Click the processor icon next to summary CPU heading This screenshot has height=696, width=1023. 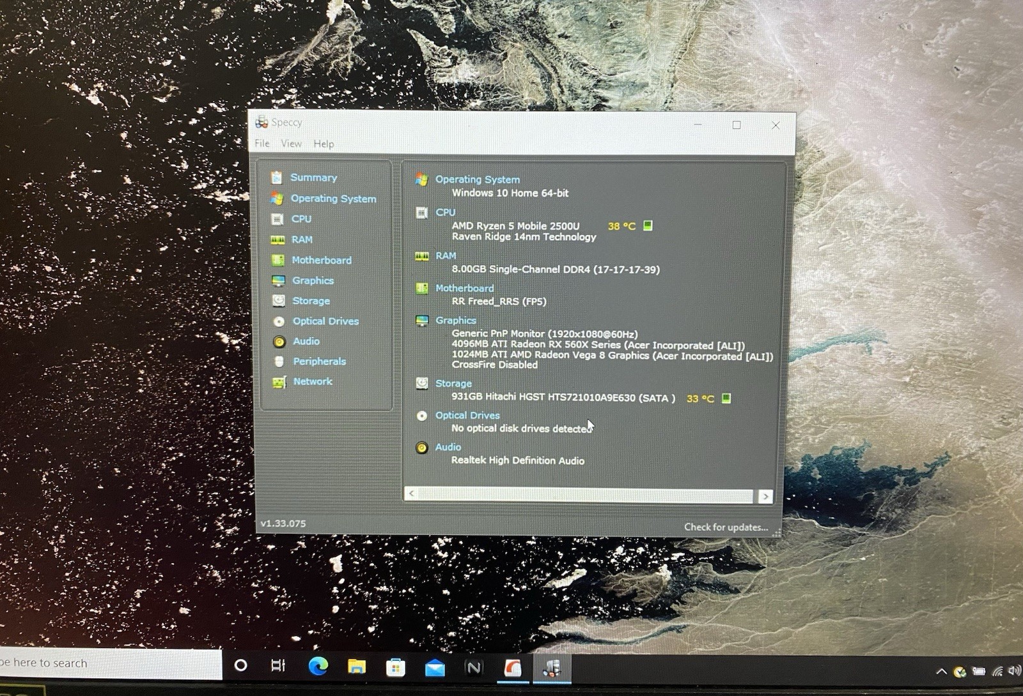pyautogui.click(x=421, y=213)
